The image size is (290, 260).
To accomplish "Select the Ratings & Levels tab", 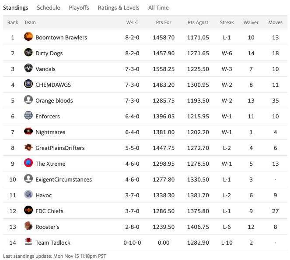I will (x=119, y=7).
